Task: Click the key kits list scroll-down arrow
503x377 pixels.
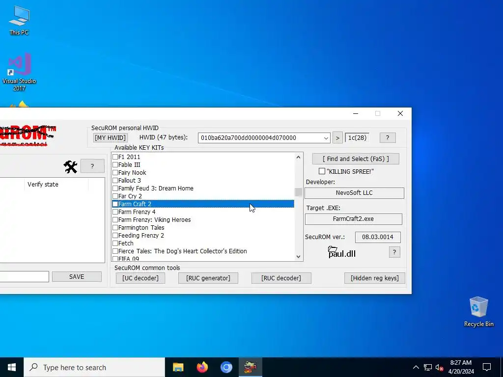Action: point(298,256)
